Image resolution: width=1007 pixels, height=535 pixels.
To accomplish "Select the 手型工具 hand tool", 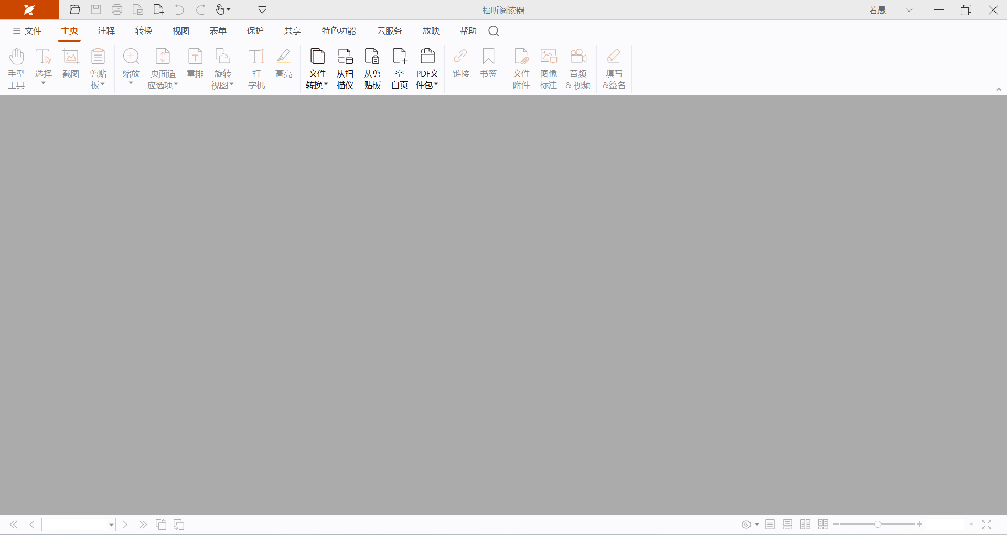I will pos(16,69).
